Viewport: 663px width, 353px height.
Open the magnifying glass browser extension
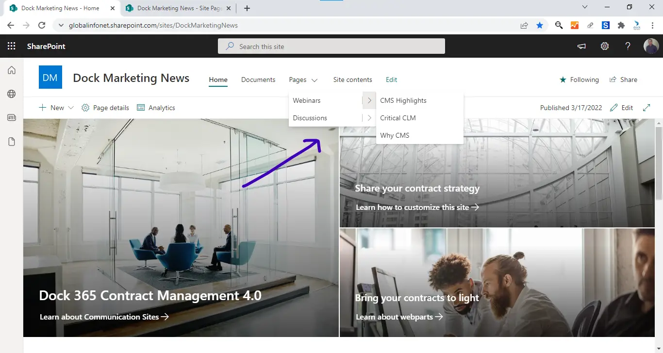pos(559,25)
